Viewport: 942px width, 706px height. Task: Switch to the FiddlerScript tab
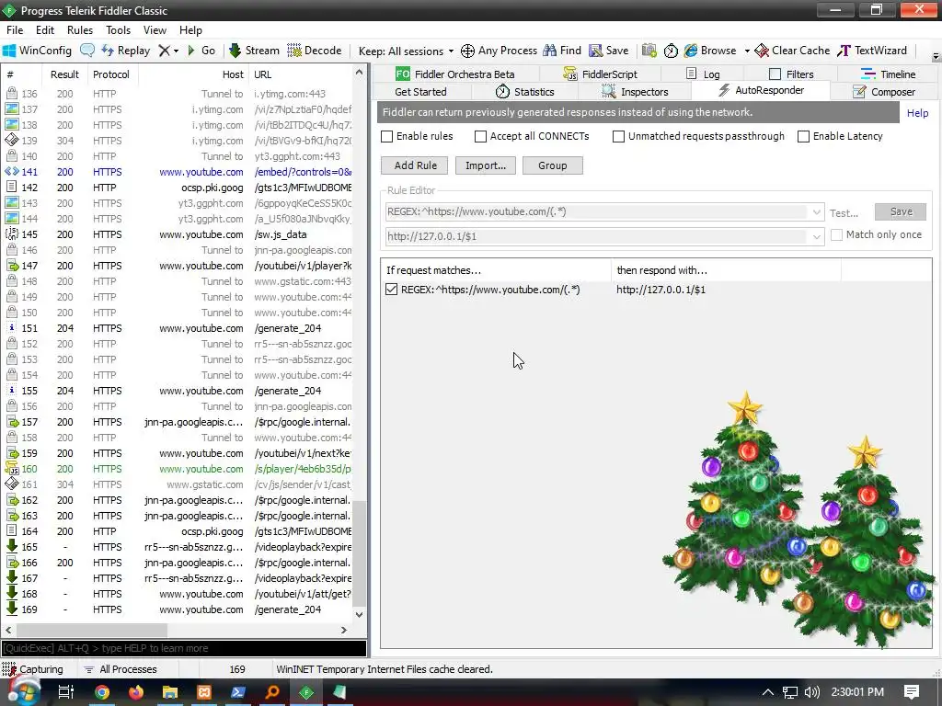tap(600, 74)
